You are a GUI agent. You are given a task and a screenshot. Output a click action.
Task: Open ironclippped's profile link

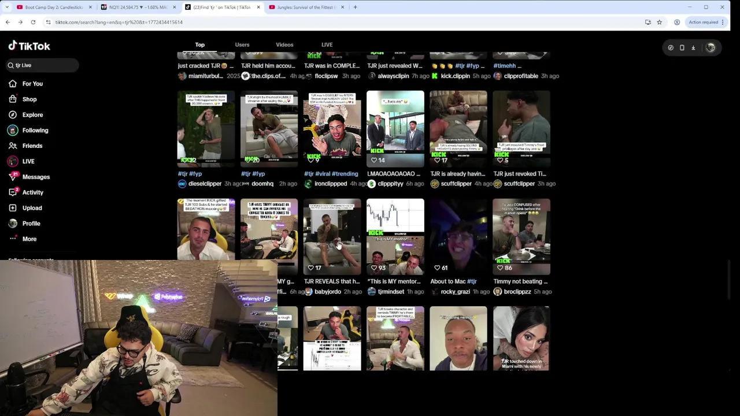(331, 184)
